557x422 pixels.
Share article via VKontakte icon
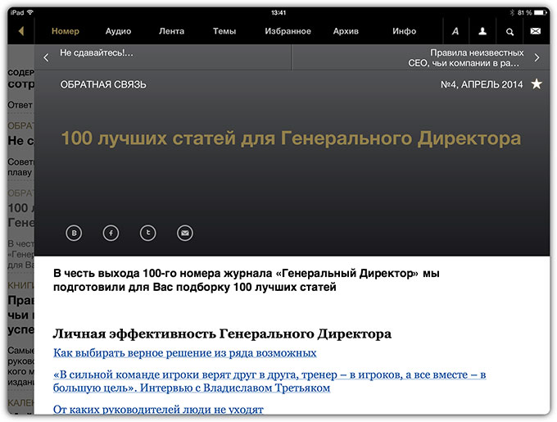pyautogui.click(x=74, y=233)
